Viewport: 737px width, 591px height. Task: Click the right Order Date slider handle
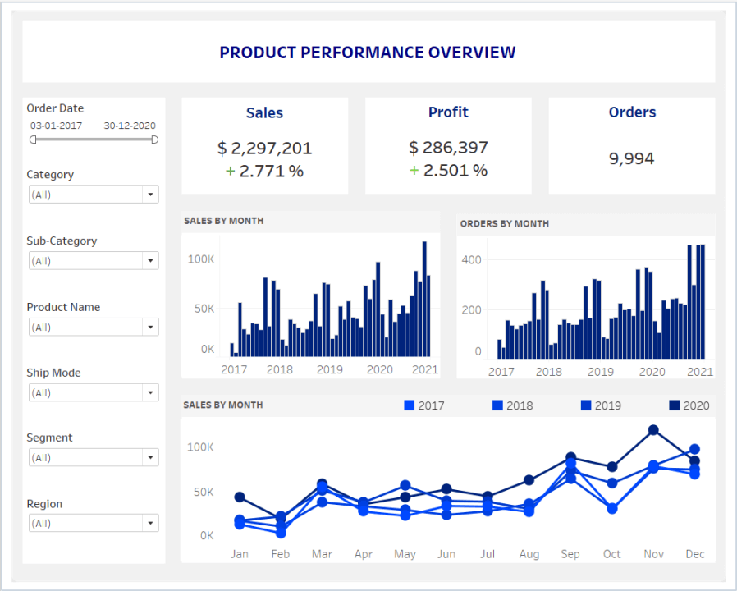pos(154,140)
